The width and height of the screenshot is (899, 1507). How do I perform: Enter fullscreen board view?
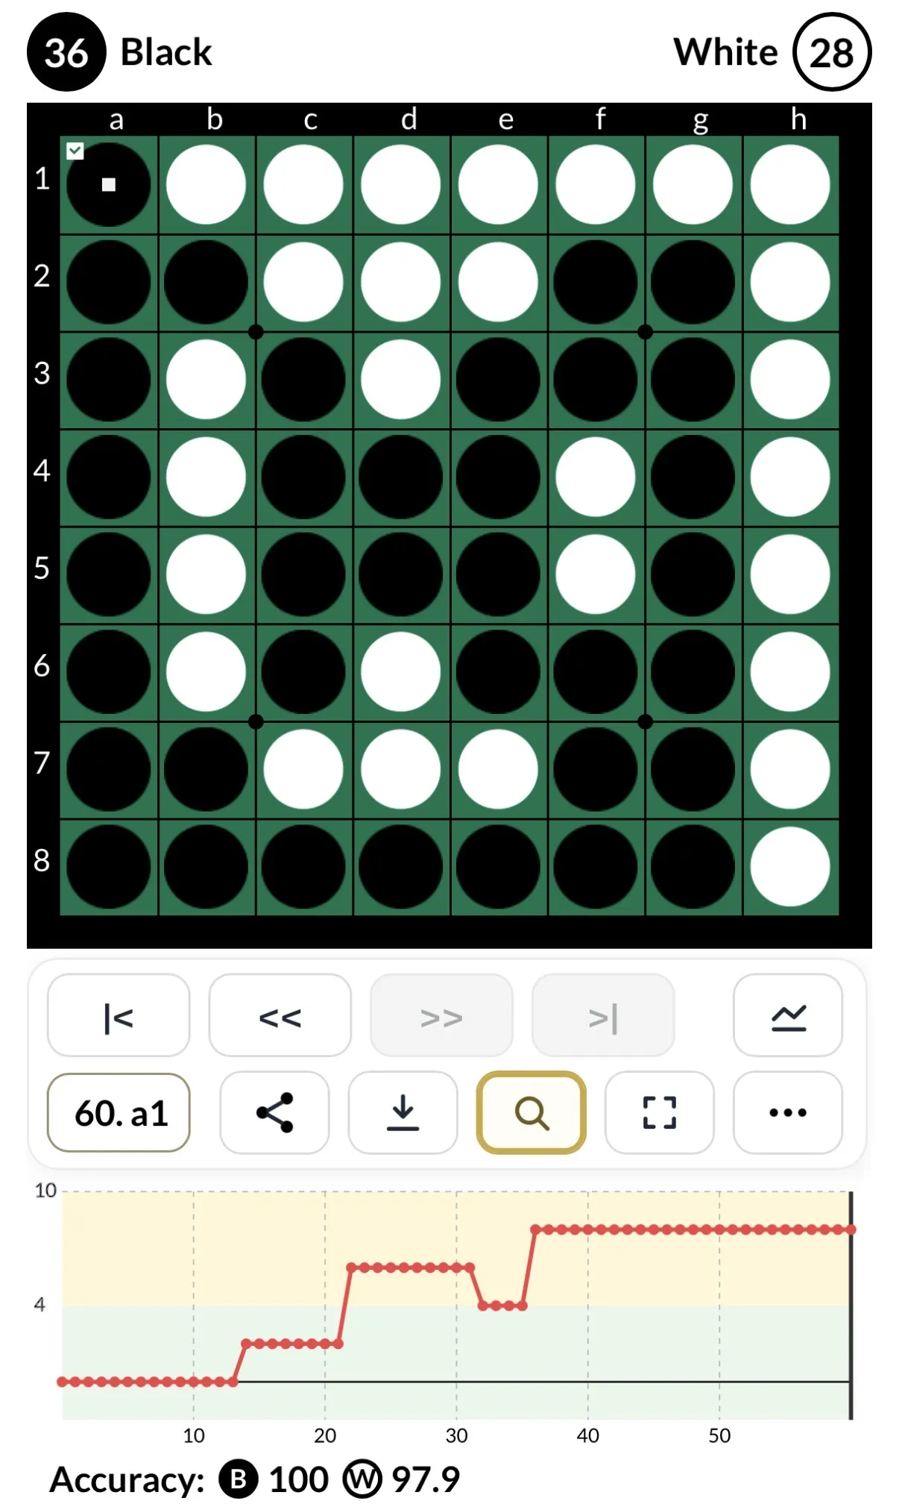pos(659,1113)
